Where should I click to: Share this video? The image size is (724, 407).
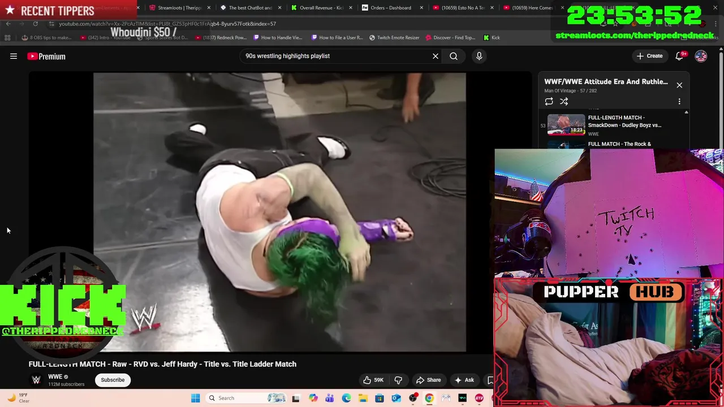428,380
